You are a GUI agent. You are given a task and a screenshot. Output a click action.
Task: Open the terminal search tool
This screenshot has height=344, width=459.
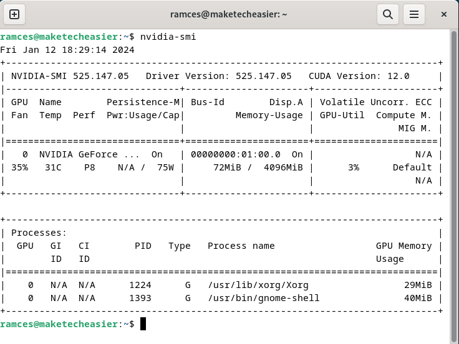(x=388, y=14)
